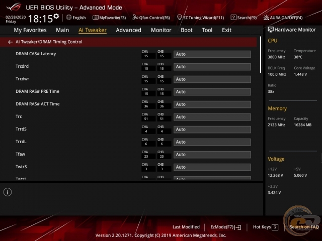This screenshot has height=241, width=322.
Task: Select the Trcdwr row label
Action: click(22, 79)
